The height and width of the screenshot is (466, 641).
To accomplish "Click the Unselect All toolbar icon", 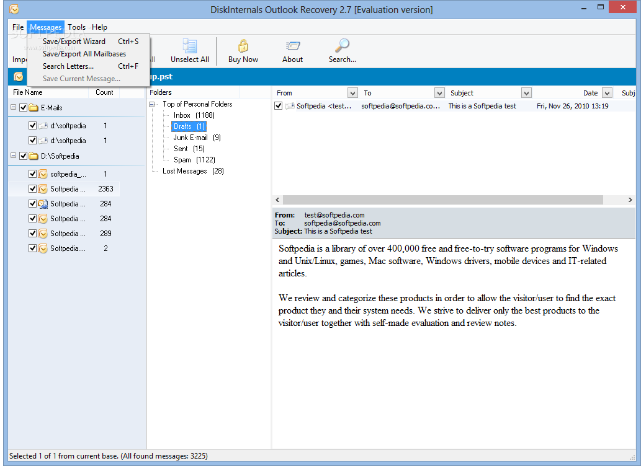I will pos(190,46).
